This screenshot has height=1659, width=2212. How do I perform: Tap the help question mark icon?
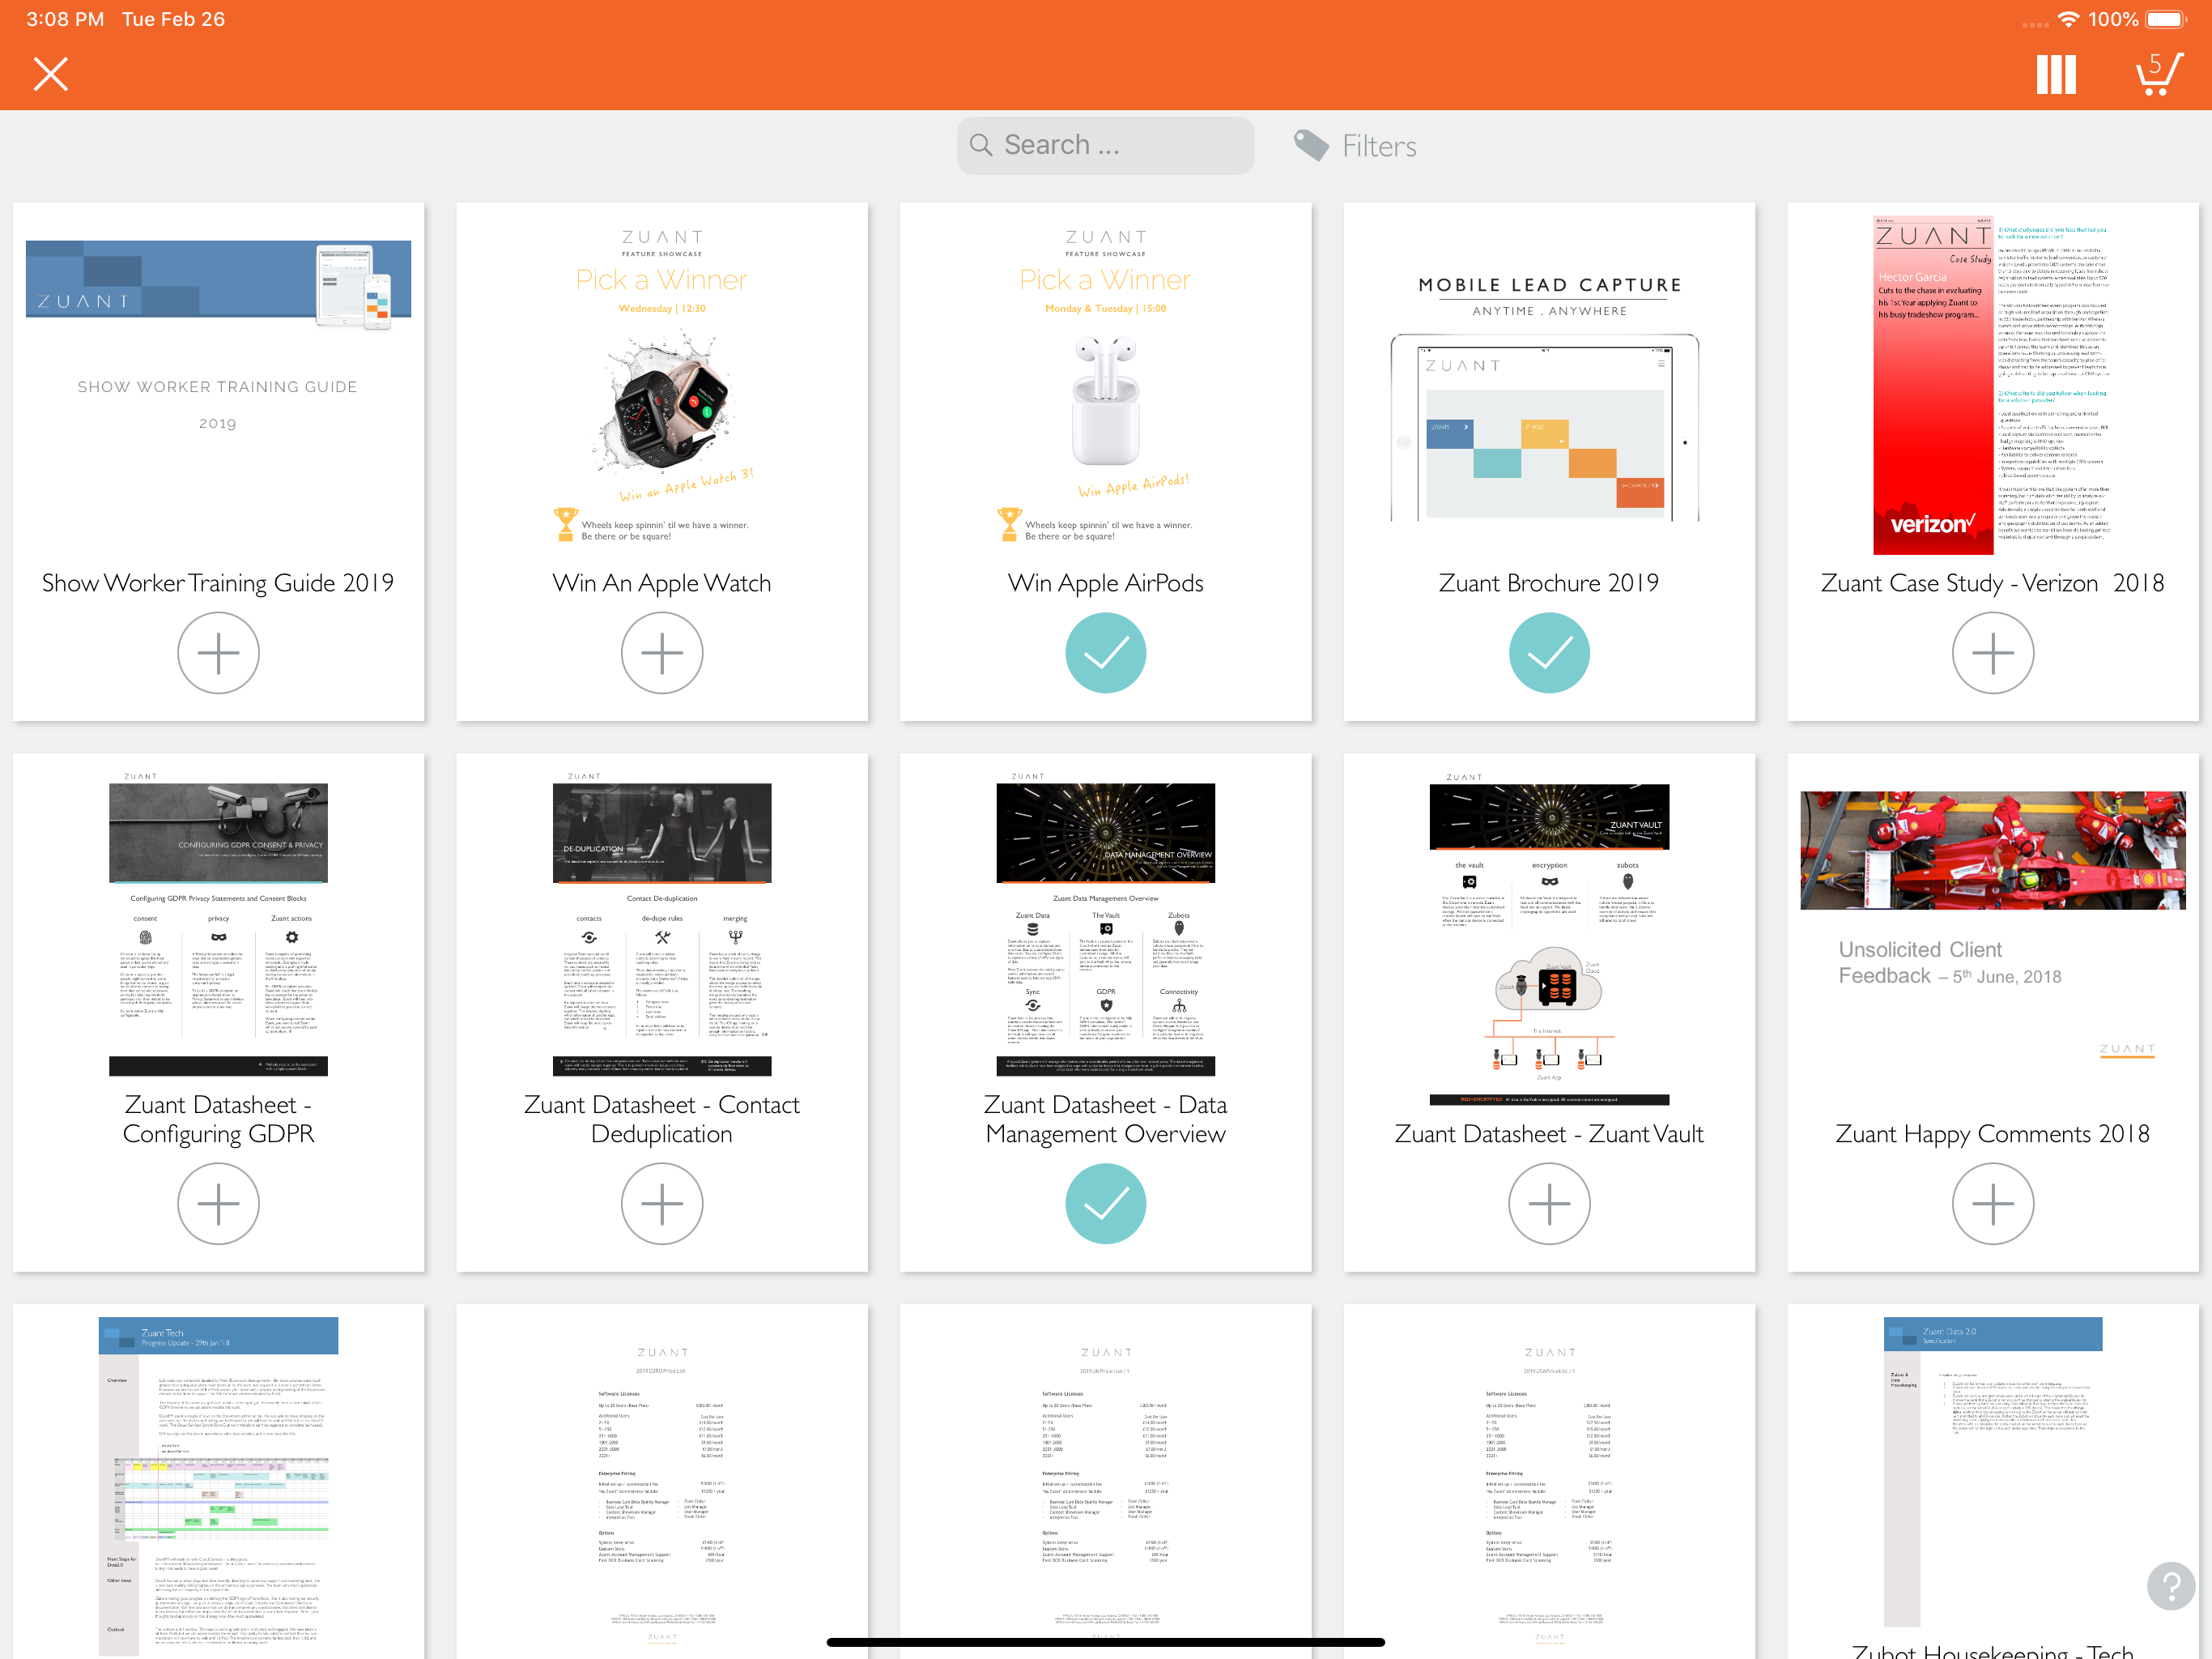[x=2170, y=1586]
